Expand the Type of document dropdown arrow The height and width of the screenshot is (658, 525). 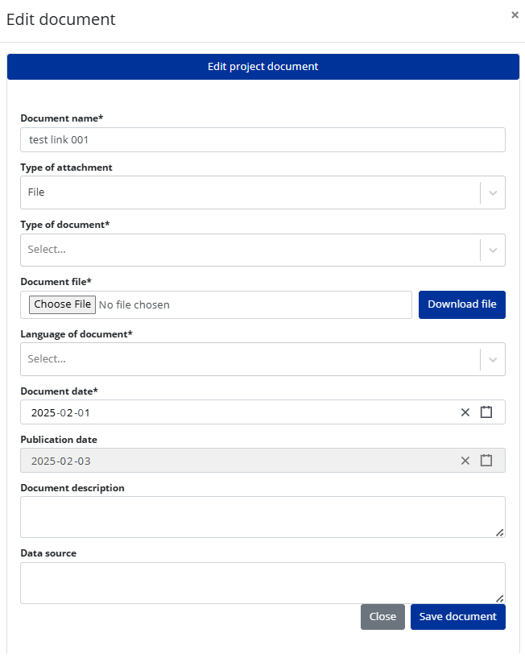pos(493,250)
